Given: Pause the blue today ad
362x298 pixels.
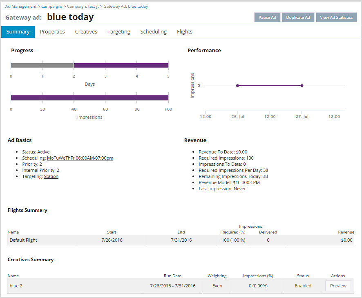Looking at the screenshot, I should [267, 17].
